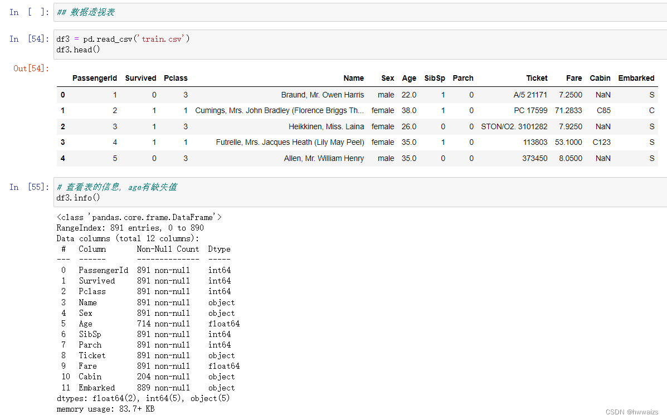This screenshot has width=667, height=420.
Task: Select the In [55] cell prompt
Action: [29, 187]
